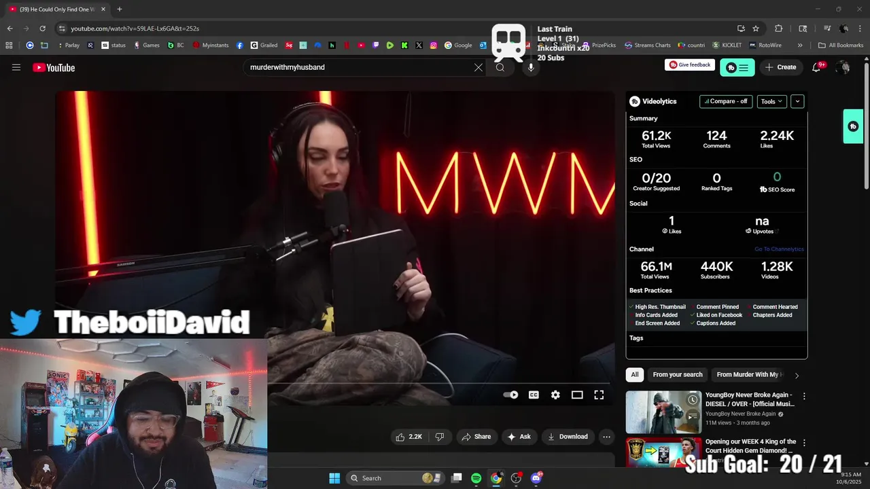Download this video

pyautogui.click(x=568, y=437)
